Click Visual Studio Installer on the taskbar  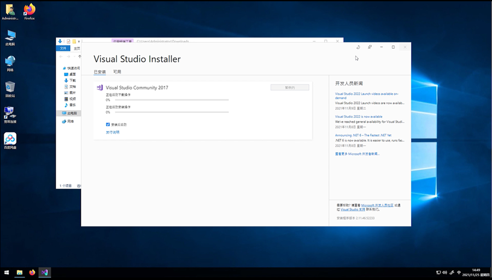45,272
